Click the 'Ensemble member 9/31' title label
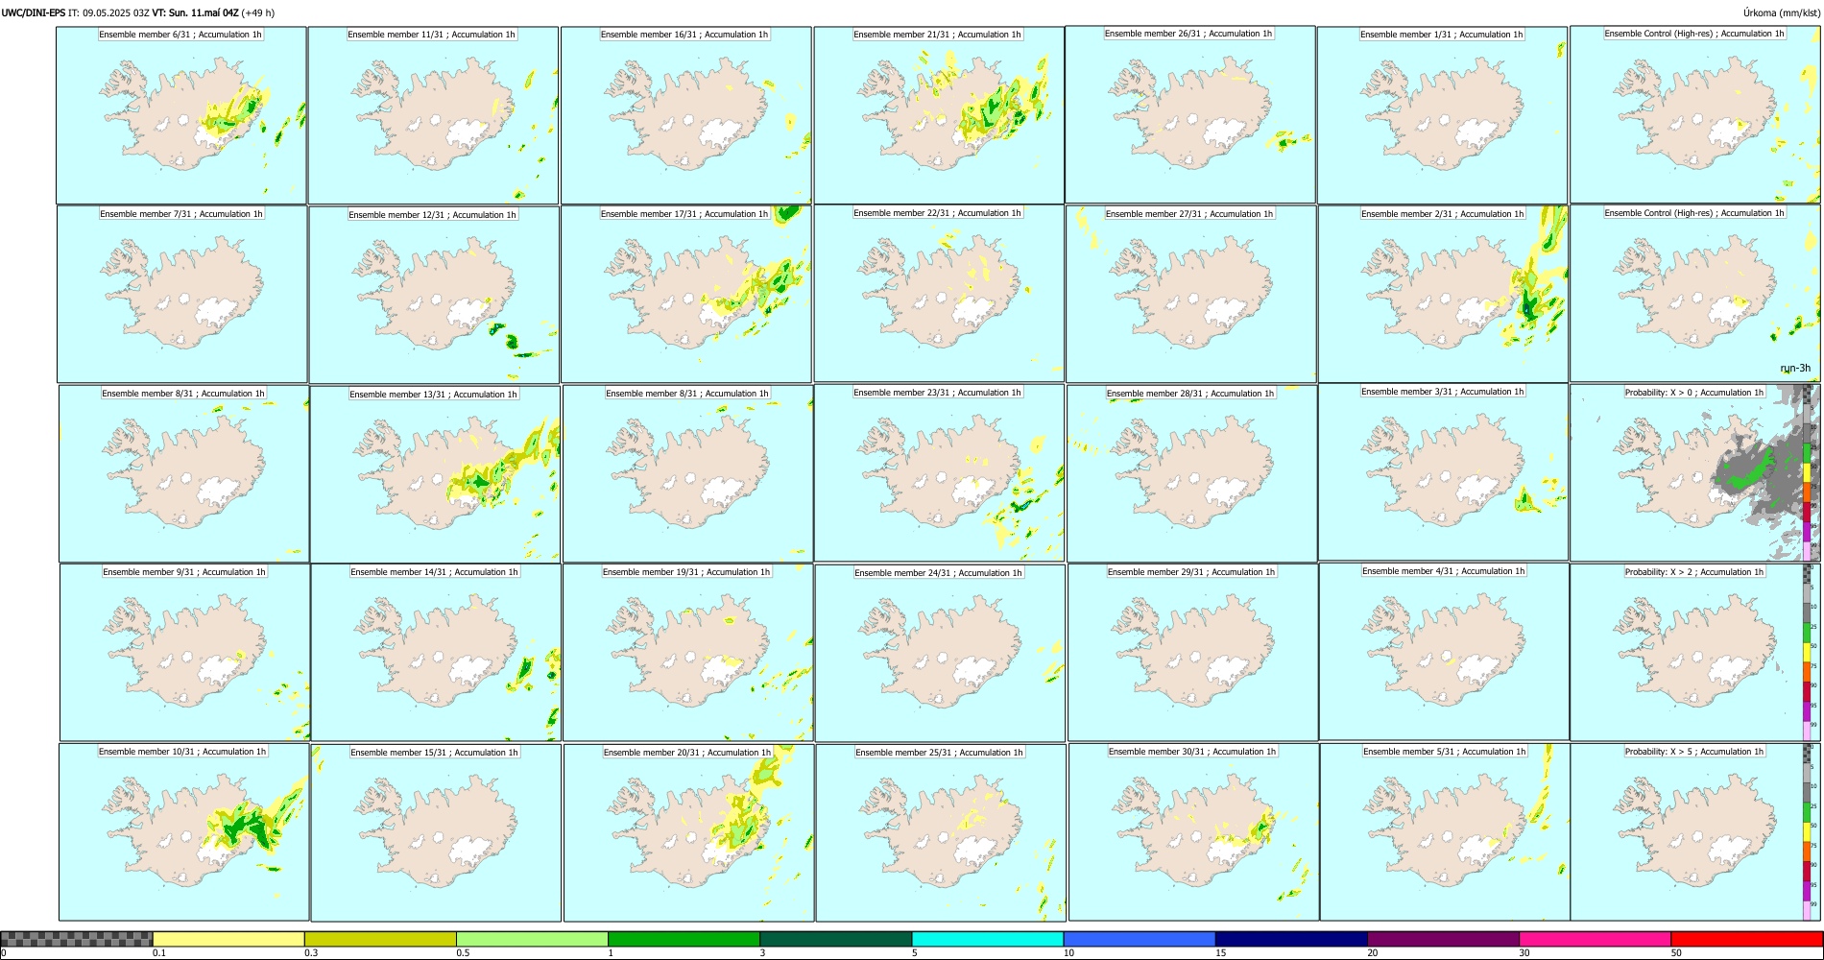Viewport: 1824px width, 960px height. tap(184, 572)
